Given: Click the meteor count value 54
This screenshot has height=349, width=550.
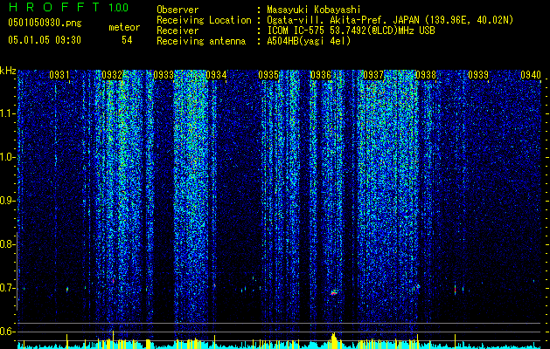Looking at the screenshot, I should click(127, 40).
